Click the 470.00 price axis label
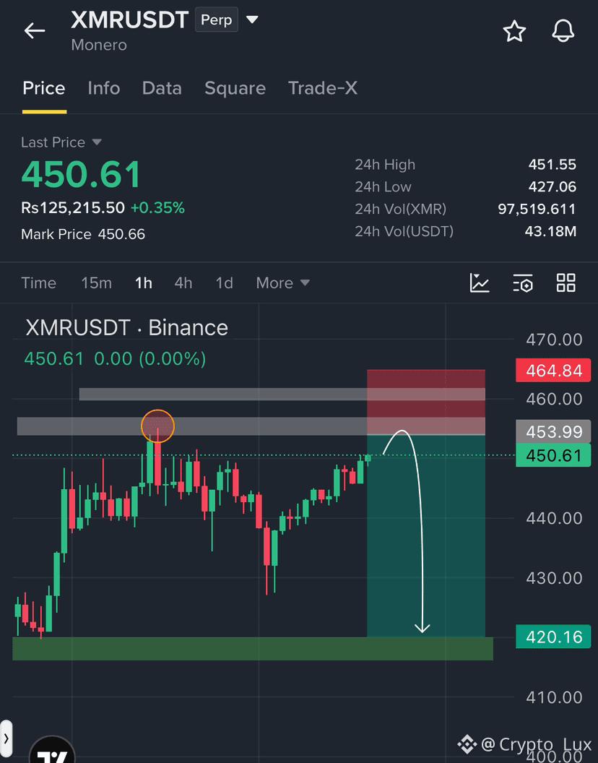This screenshot has width=598, height=763. point(554,340)
